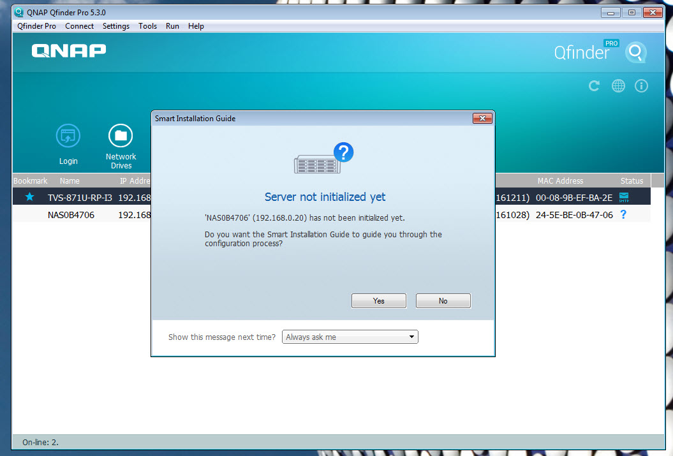Open the Qfinder Pro menu
The image size is (673, 456).
click(36, 26)
